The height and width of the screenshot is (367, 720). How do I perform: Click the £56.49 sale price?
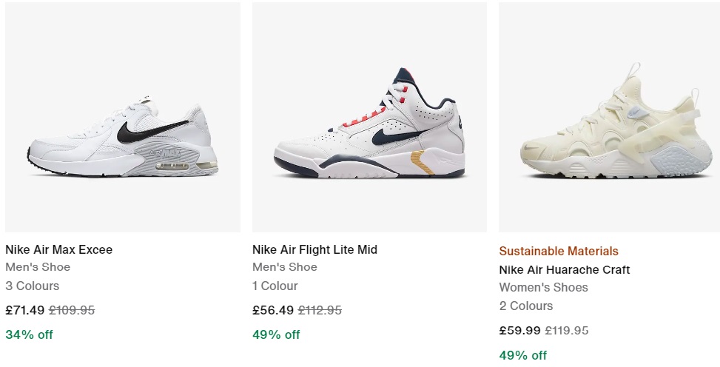[272, 310]
